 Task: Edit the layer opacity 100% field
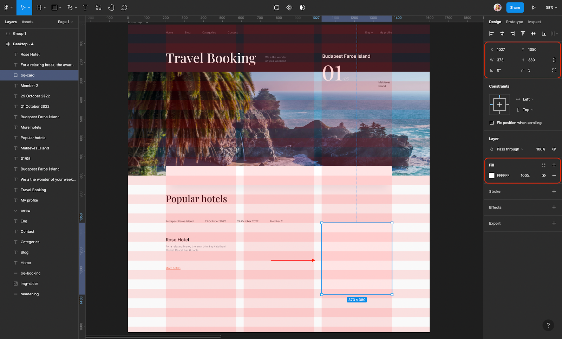click(541, 149)
